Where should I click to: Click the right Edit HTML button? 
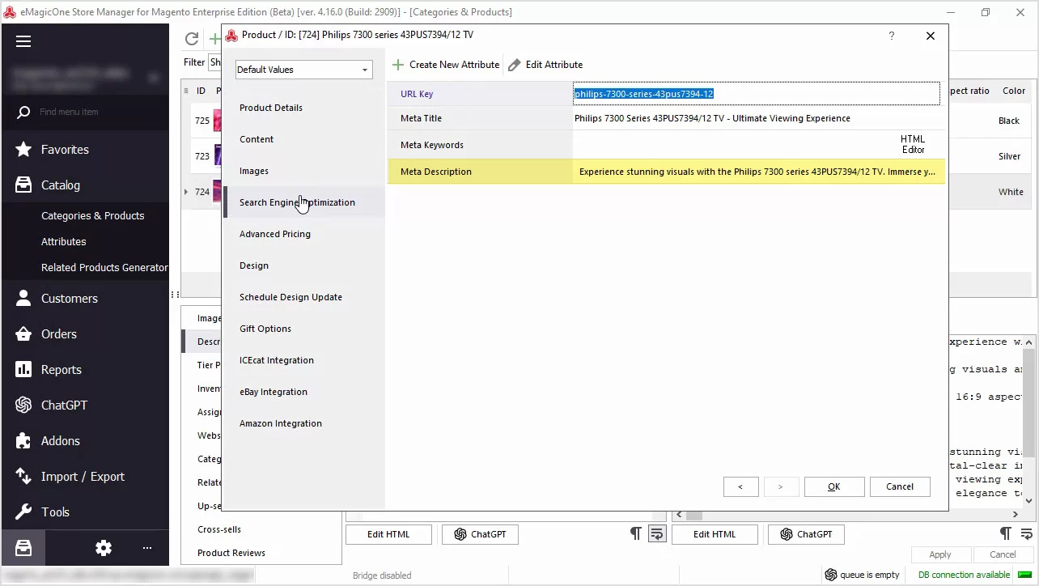coord(715,534)
